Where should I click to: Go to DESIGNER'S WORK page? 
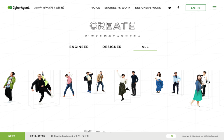(x=148, y=8)
